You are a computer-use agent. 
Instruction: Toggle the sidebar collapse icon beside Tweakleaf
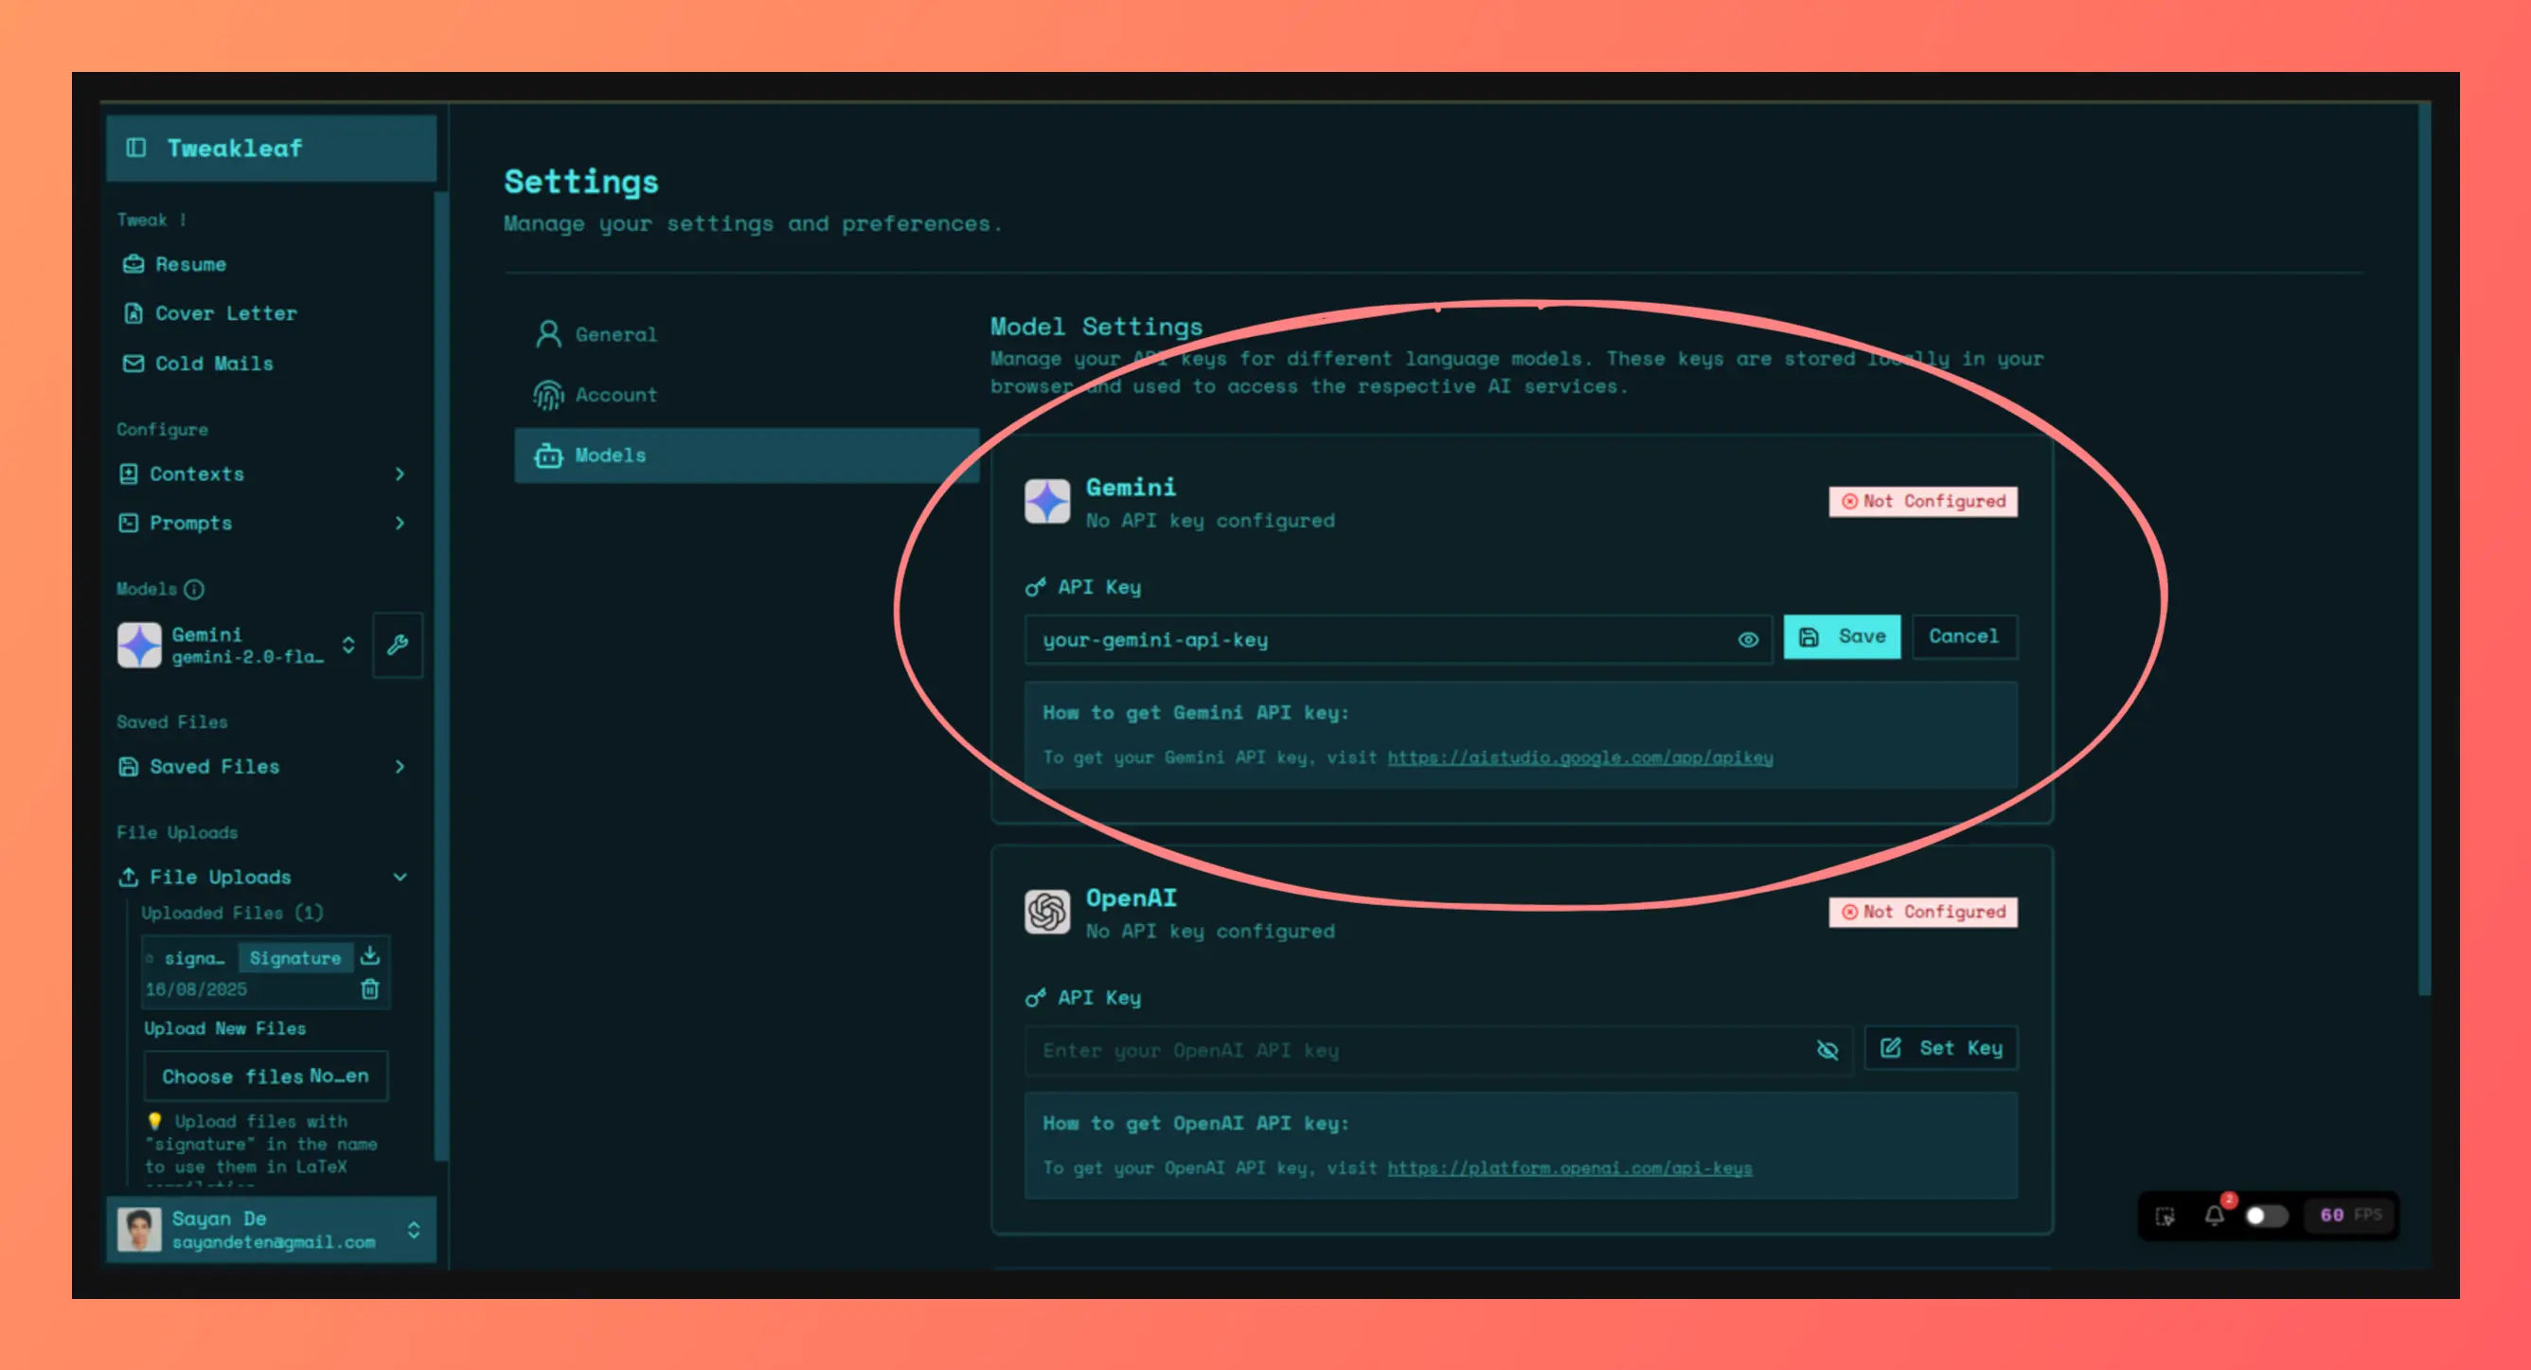point(136,148)
